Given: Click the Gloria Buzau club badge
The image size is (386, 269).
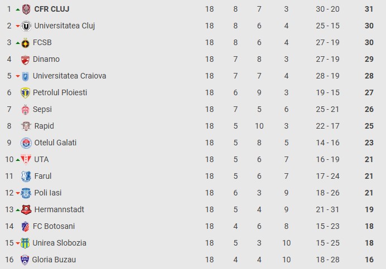Looking at the screenshot, I should coord(25,260).
